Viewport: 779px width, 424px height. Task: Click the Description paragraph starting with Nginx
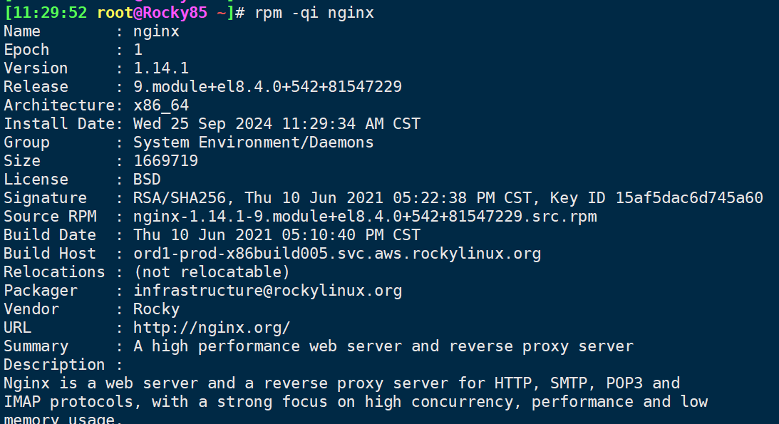(356, 402)
